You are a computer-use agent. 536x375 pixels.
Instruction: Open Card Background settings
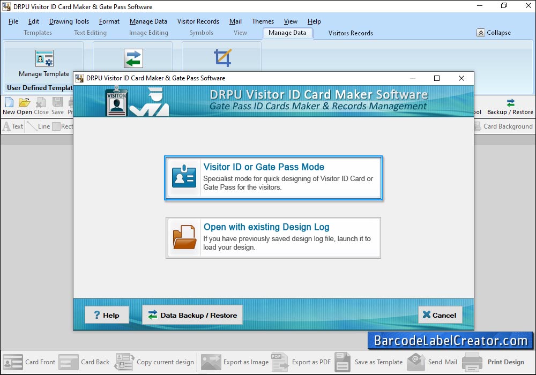(x=503, y=126)
